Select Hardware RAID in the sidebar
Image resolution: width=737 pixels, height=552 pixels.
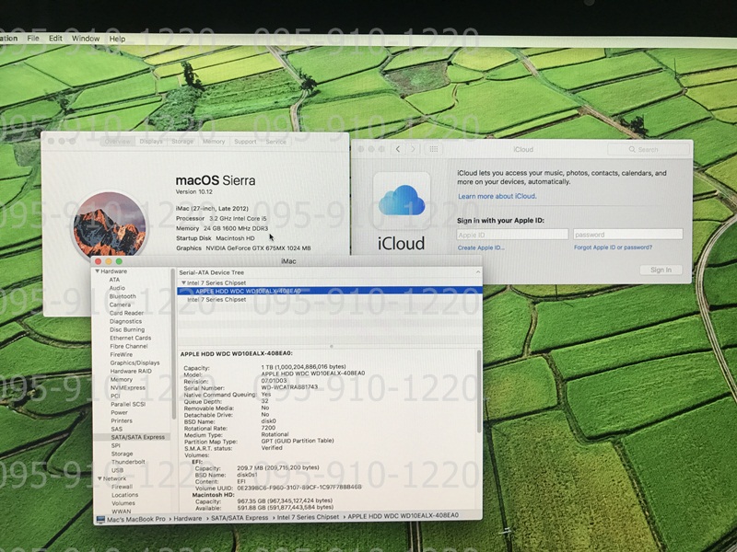coord(131,372)
